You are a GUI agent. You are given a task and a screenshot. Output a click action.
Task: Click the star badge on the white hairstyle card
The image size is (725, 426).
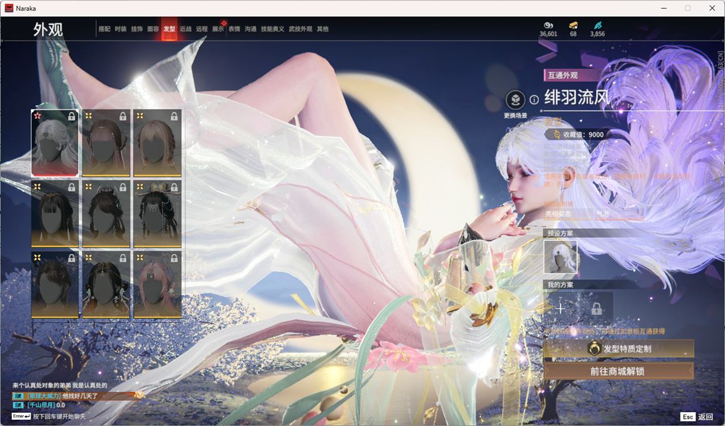point(38,116)
